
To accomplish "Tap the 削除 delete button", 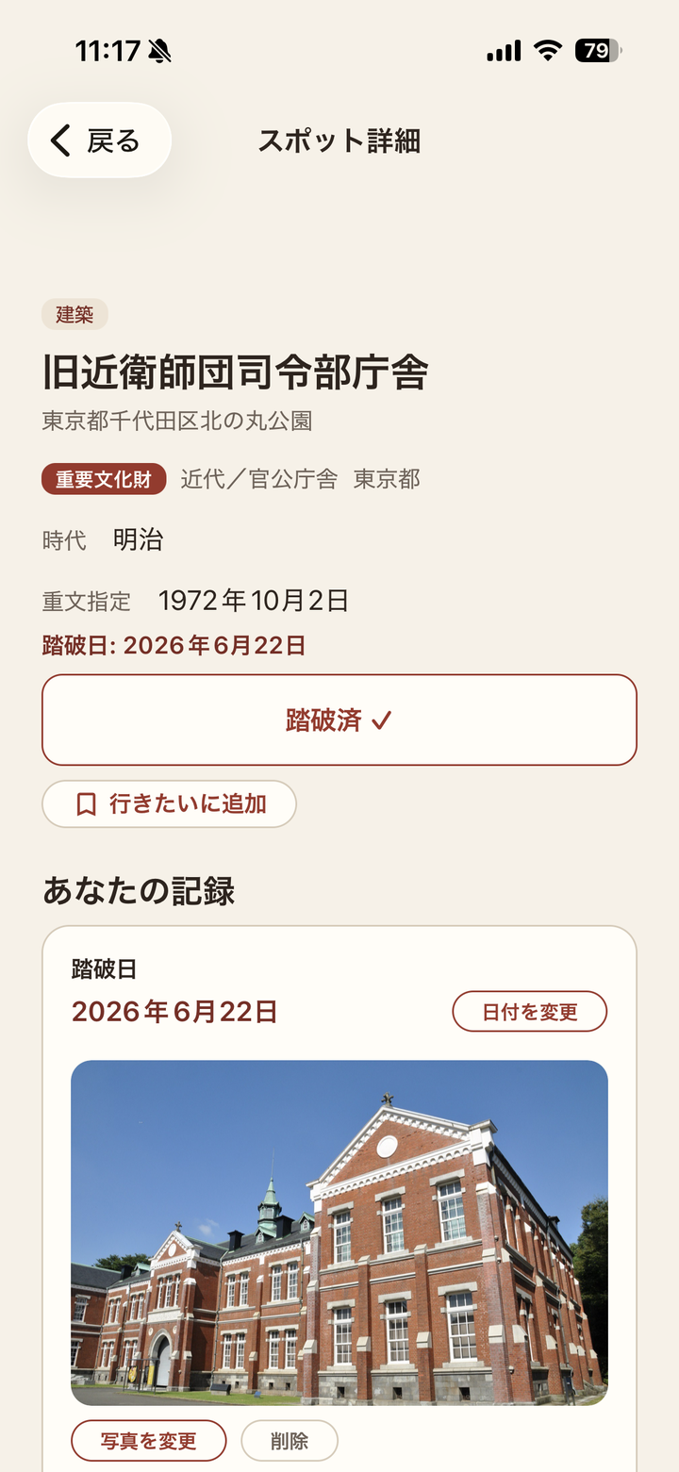I will [290, 1441].
